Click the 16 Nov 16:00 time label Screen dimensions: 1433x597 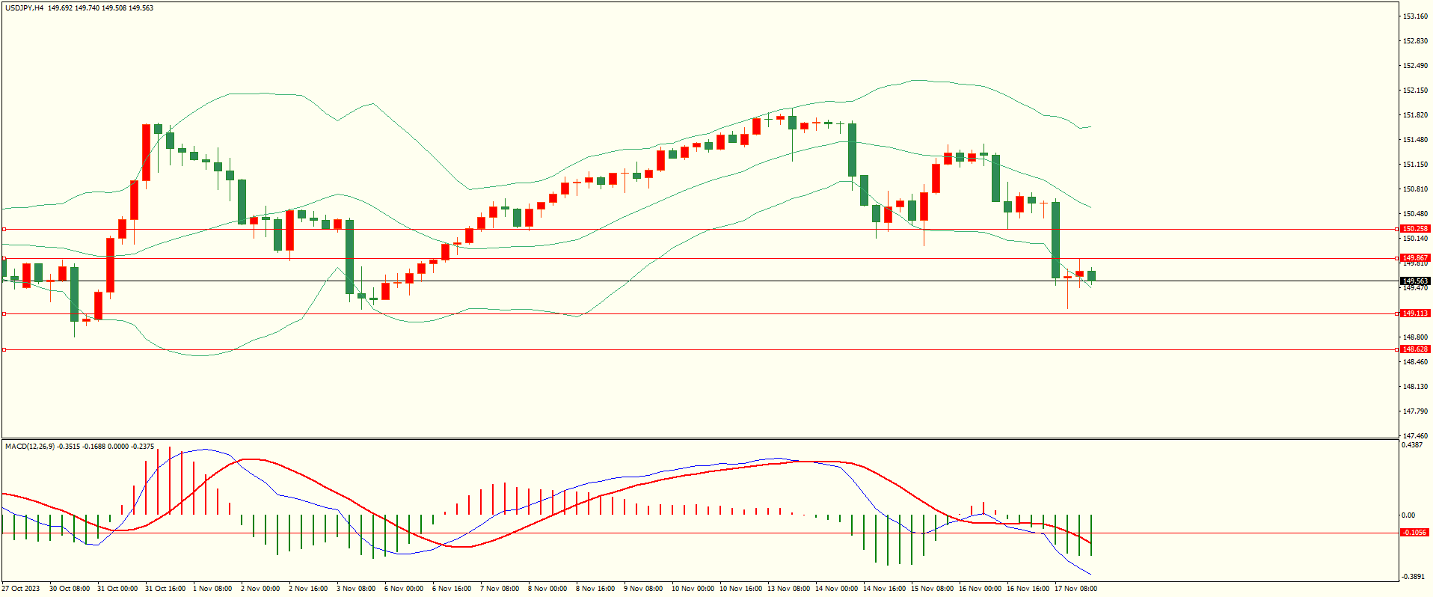[x=1028, y=589]
